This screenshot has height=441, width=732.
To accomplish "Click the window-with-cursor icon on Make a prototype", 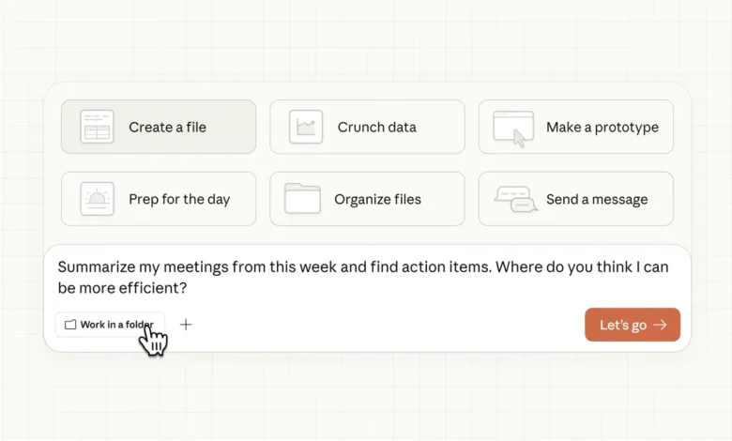I will [x=513, y=128].
